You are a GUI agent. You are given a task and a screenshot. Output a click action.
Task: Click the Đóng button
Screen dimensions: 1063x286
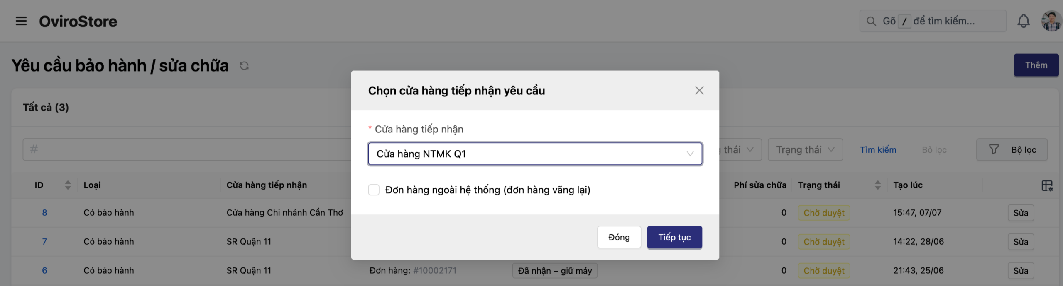[619, 237]
